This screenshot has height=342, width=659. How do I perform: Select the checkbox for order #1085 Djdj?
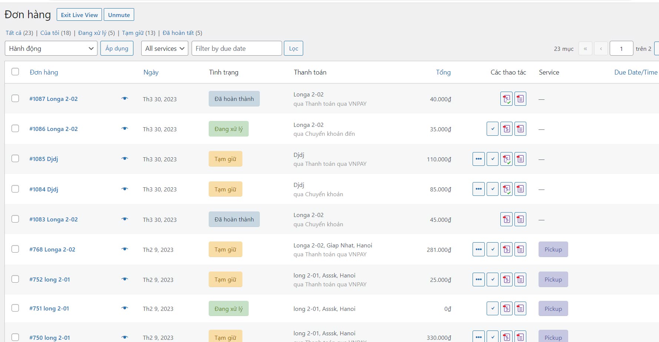[x=15, y=159]
